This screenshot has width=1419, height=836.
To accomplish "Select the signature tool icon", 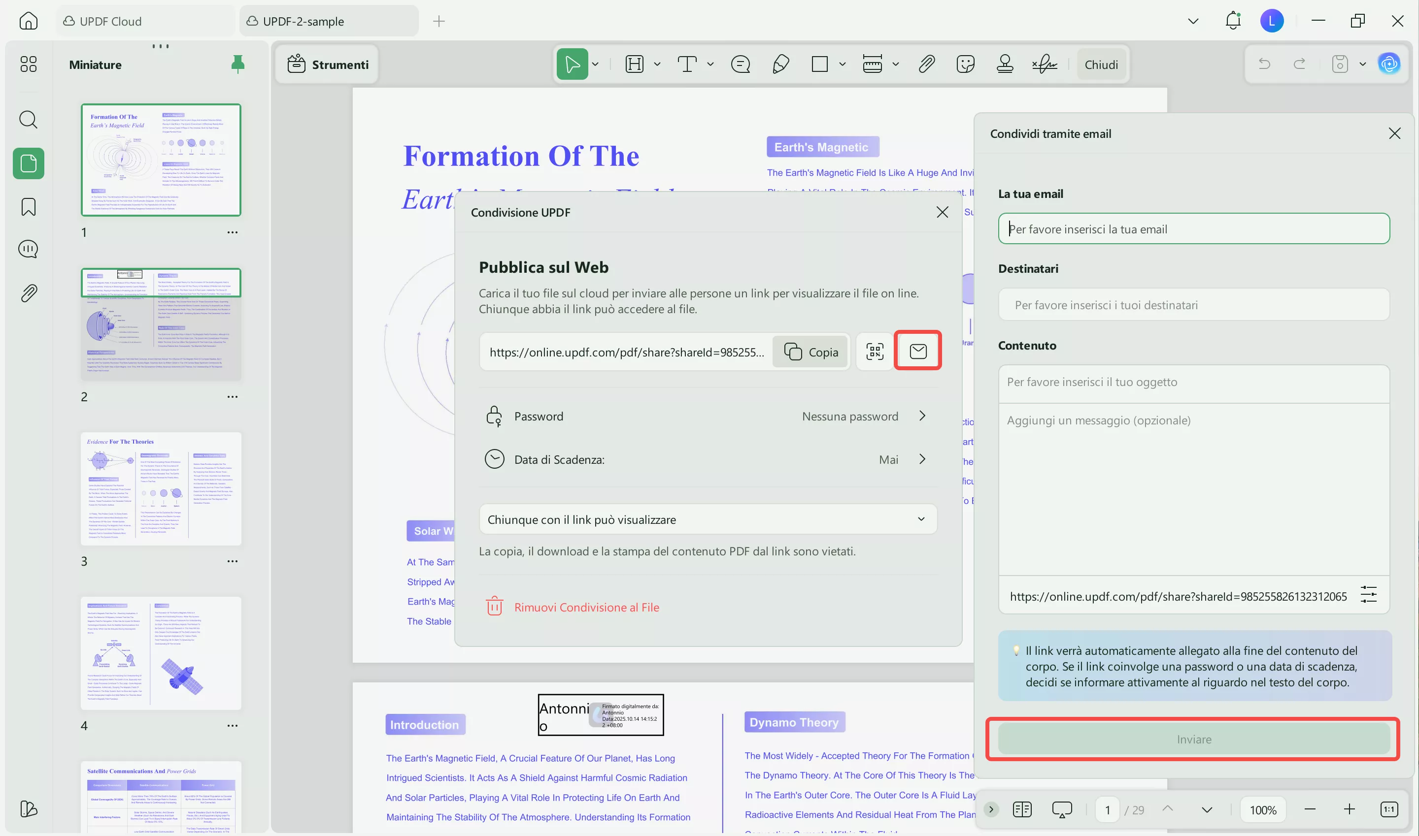I will point(1044,64).
